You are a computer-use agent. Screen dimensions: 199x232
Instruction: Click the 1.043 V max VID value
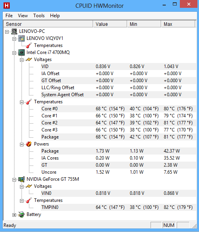tap(171, 67)
